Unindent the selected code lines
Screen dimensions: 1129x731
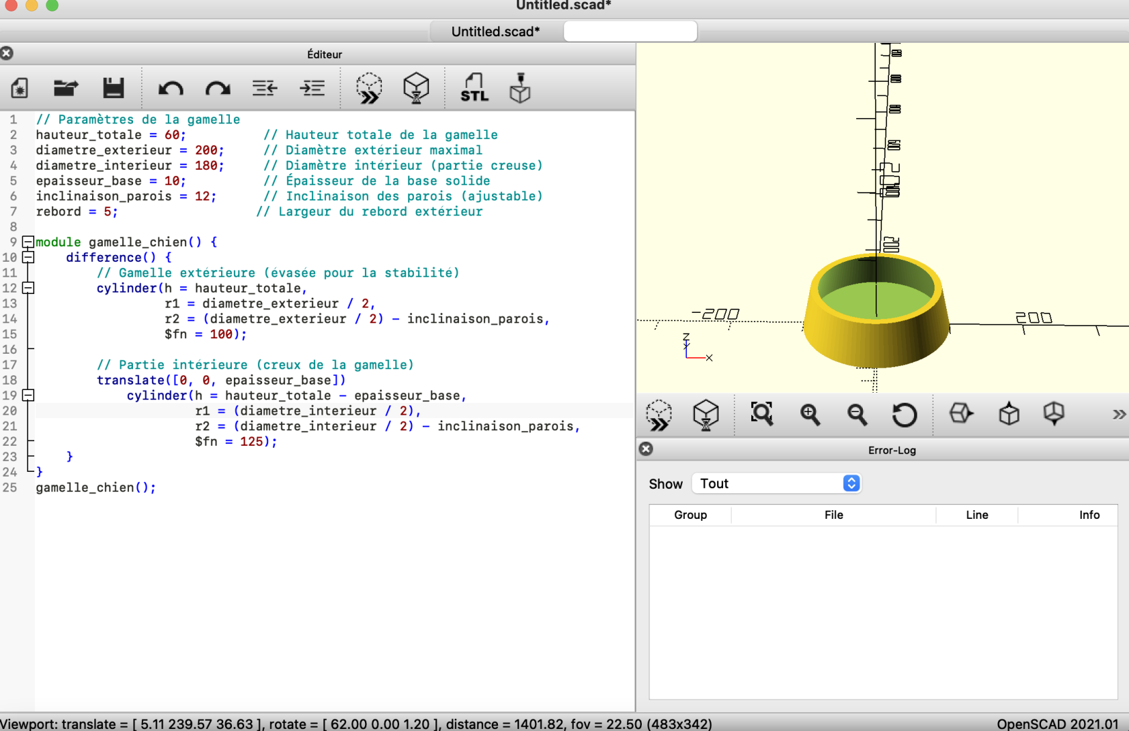265,88
